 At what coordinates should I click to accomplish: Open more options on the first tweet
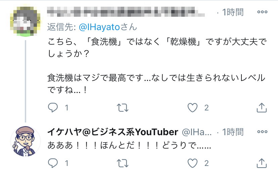coord(262,12)
